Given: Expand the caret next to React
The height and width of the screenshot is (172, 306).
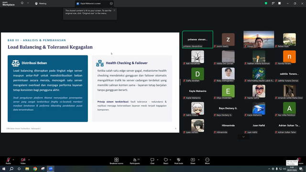Looking at the screenshot, I should point(170,160).
